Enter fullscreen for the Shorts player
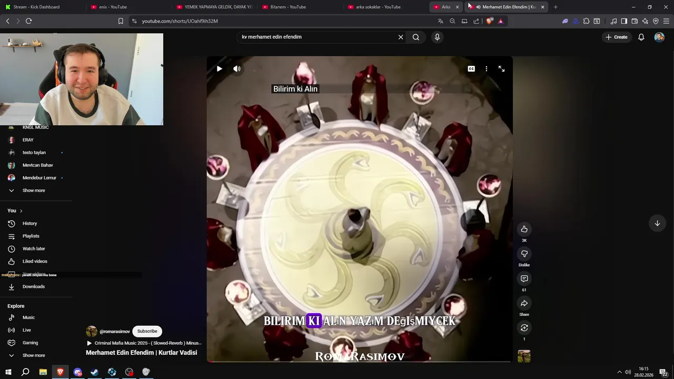674x379 pixels. click(501, 69)
